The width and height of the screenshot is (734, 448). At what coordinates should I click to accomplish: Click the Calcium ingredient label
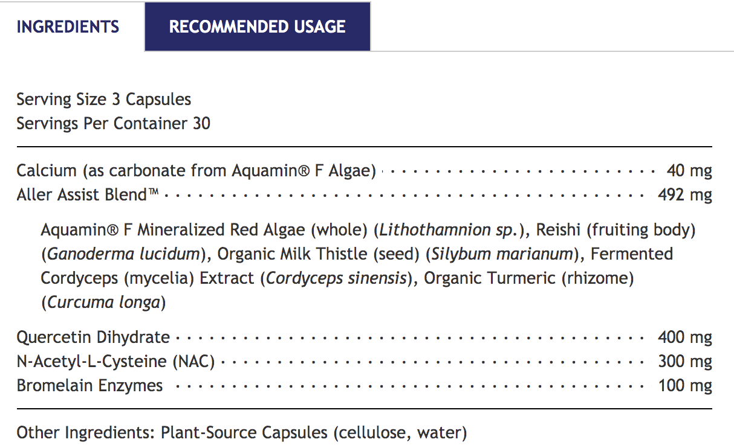coord(196,171)
